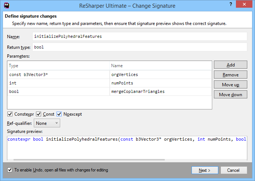Cancel the signature change
Viewport: 255px width, 181px height.
click(233, 170)
